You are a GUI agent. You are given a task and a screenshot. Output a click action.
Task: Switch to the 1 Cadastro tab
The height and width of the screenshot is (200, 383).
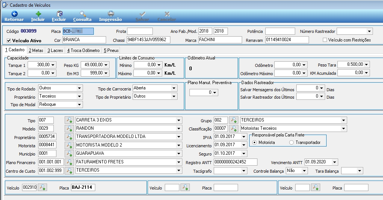click(15, 50)
